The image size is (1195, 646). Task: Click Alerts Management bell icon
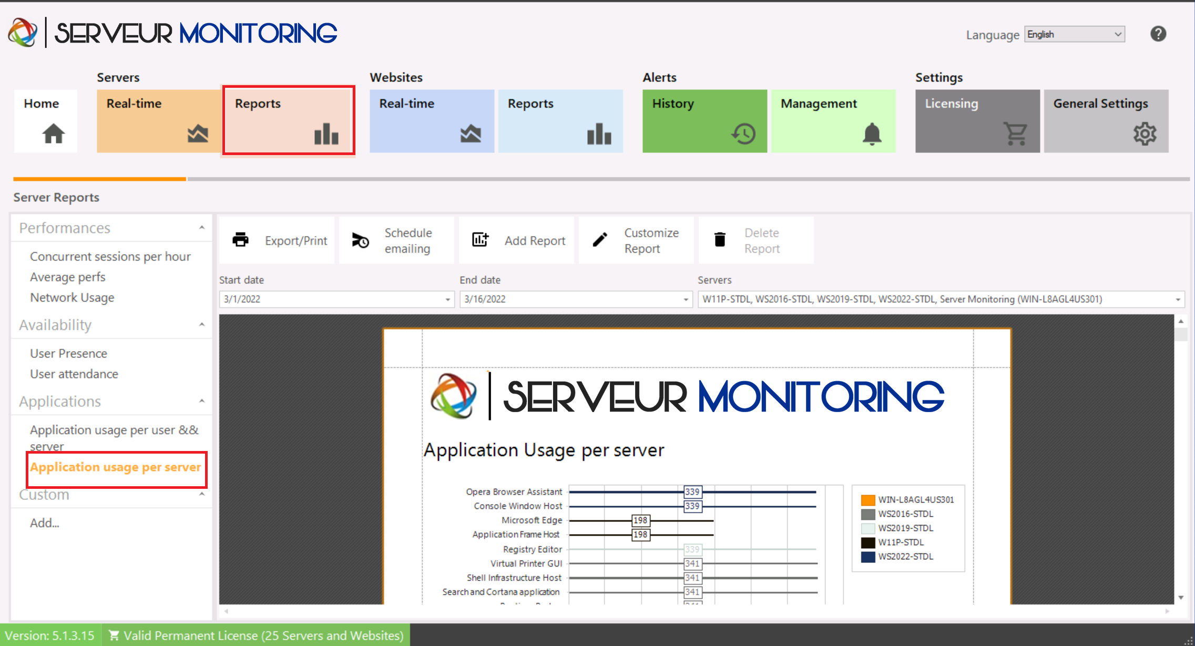pyautogui.click(x=872, y=134)
